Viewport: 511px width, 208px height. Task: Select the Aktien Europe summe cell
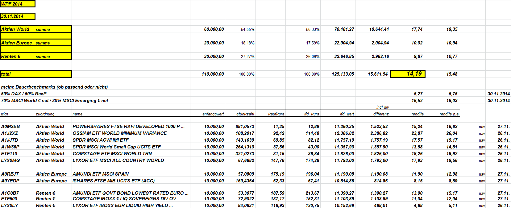(36, 43)
